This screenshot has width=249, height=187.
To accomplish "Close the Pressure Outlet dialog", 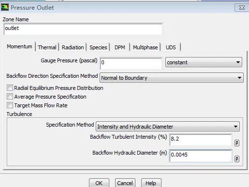I will coord(242,8).
